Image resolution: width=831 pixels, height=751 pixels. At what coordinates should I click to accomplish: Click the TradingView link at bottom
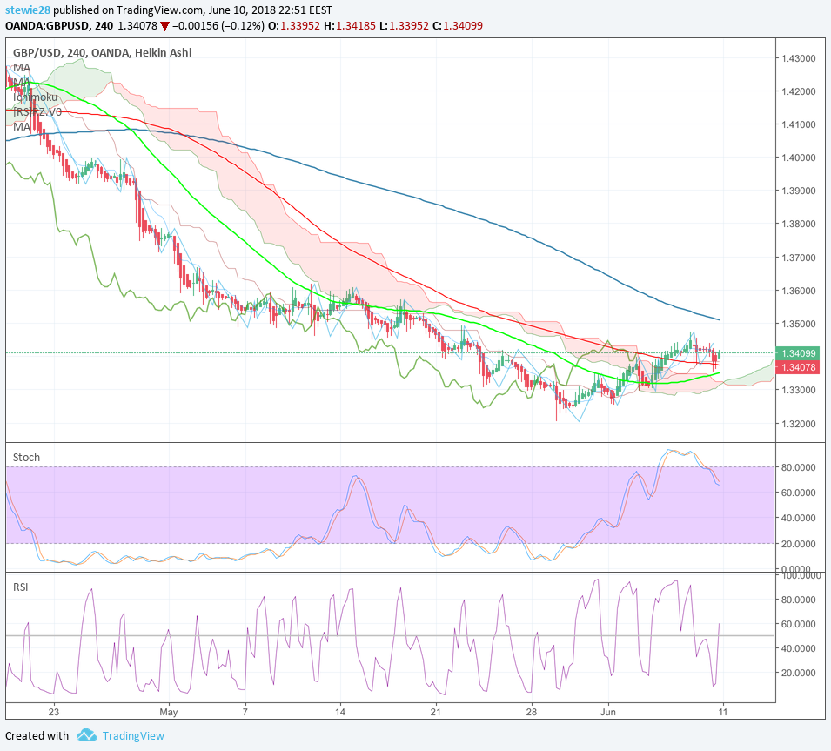point(133,735)
